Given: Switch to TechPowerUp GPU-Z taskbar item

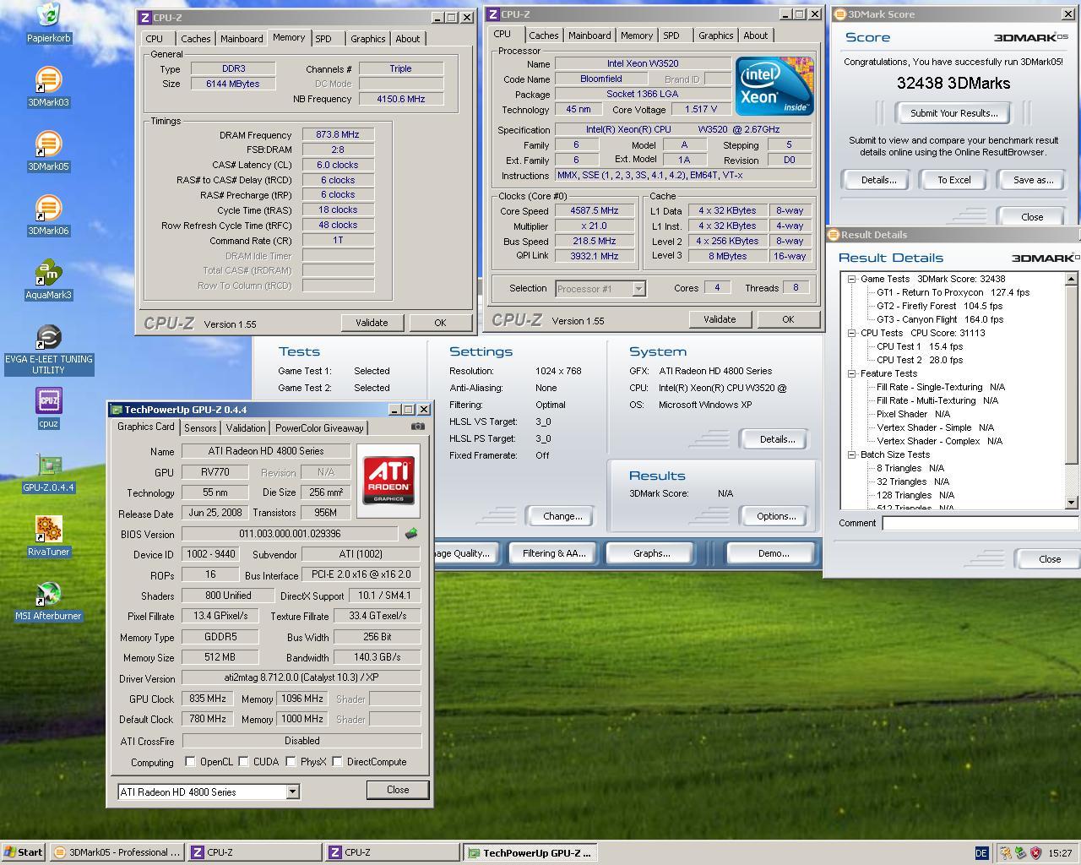Looking at the screenshot, I should [530, 852].
